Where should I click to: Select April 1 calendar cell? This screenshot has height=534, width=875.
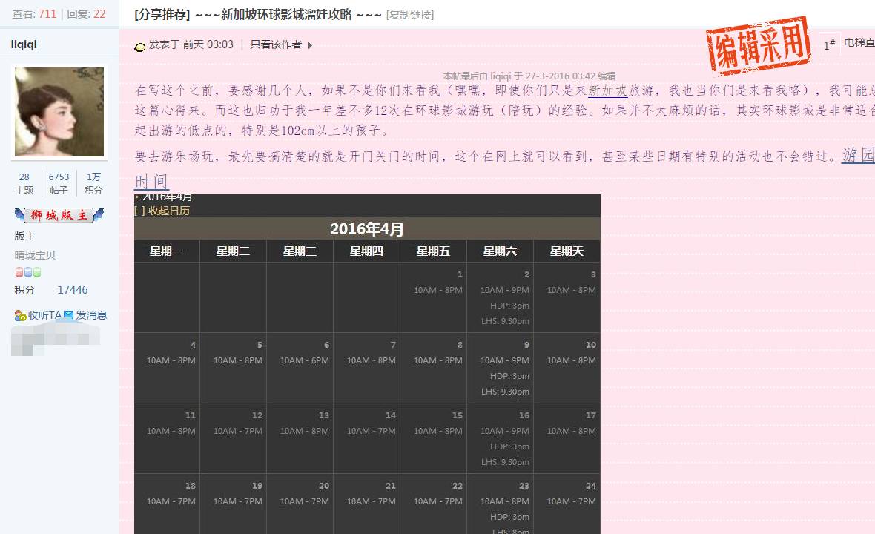tap(433, 297)
